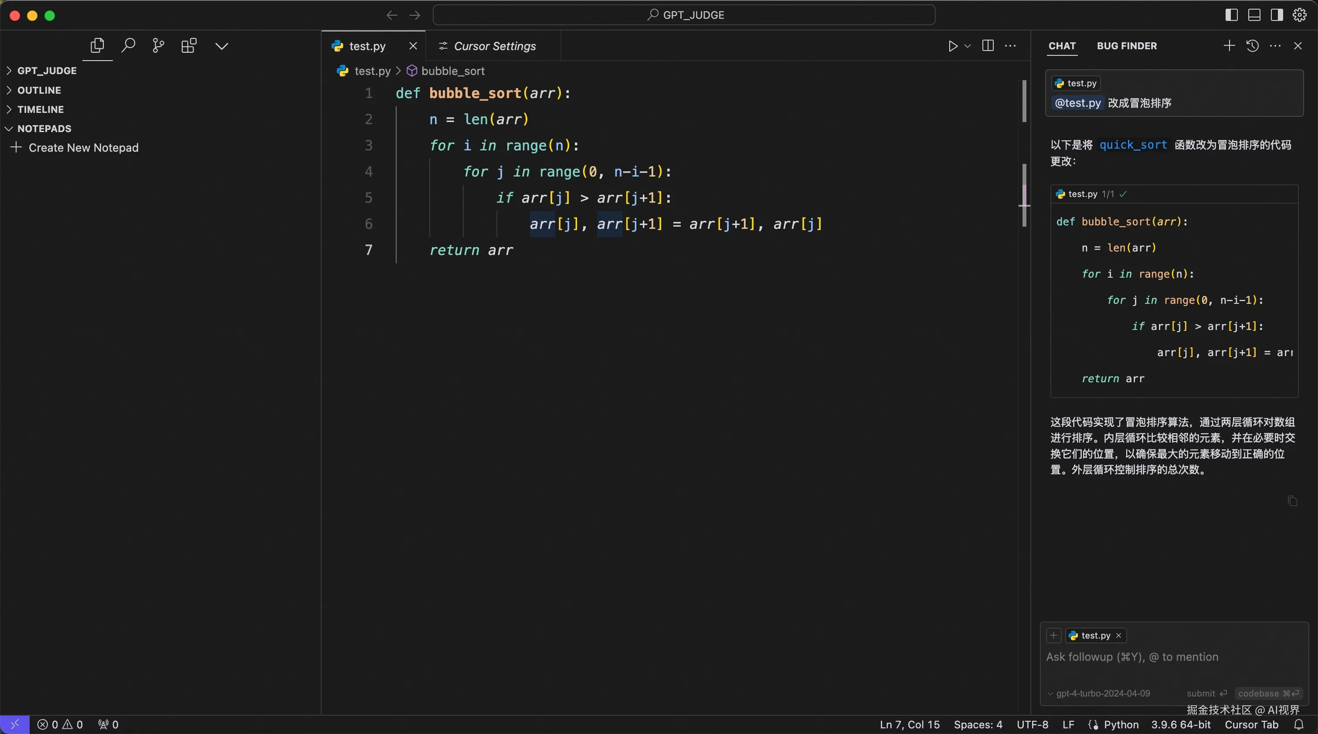The width and height of the screenshot is (1318, 734).
Task: Open the Source Control icon
Action: 158,45
